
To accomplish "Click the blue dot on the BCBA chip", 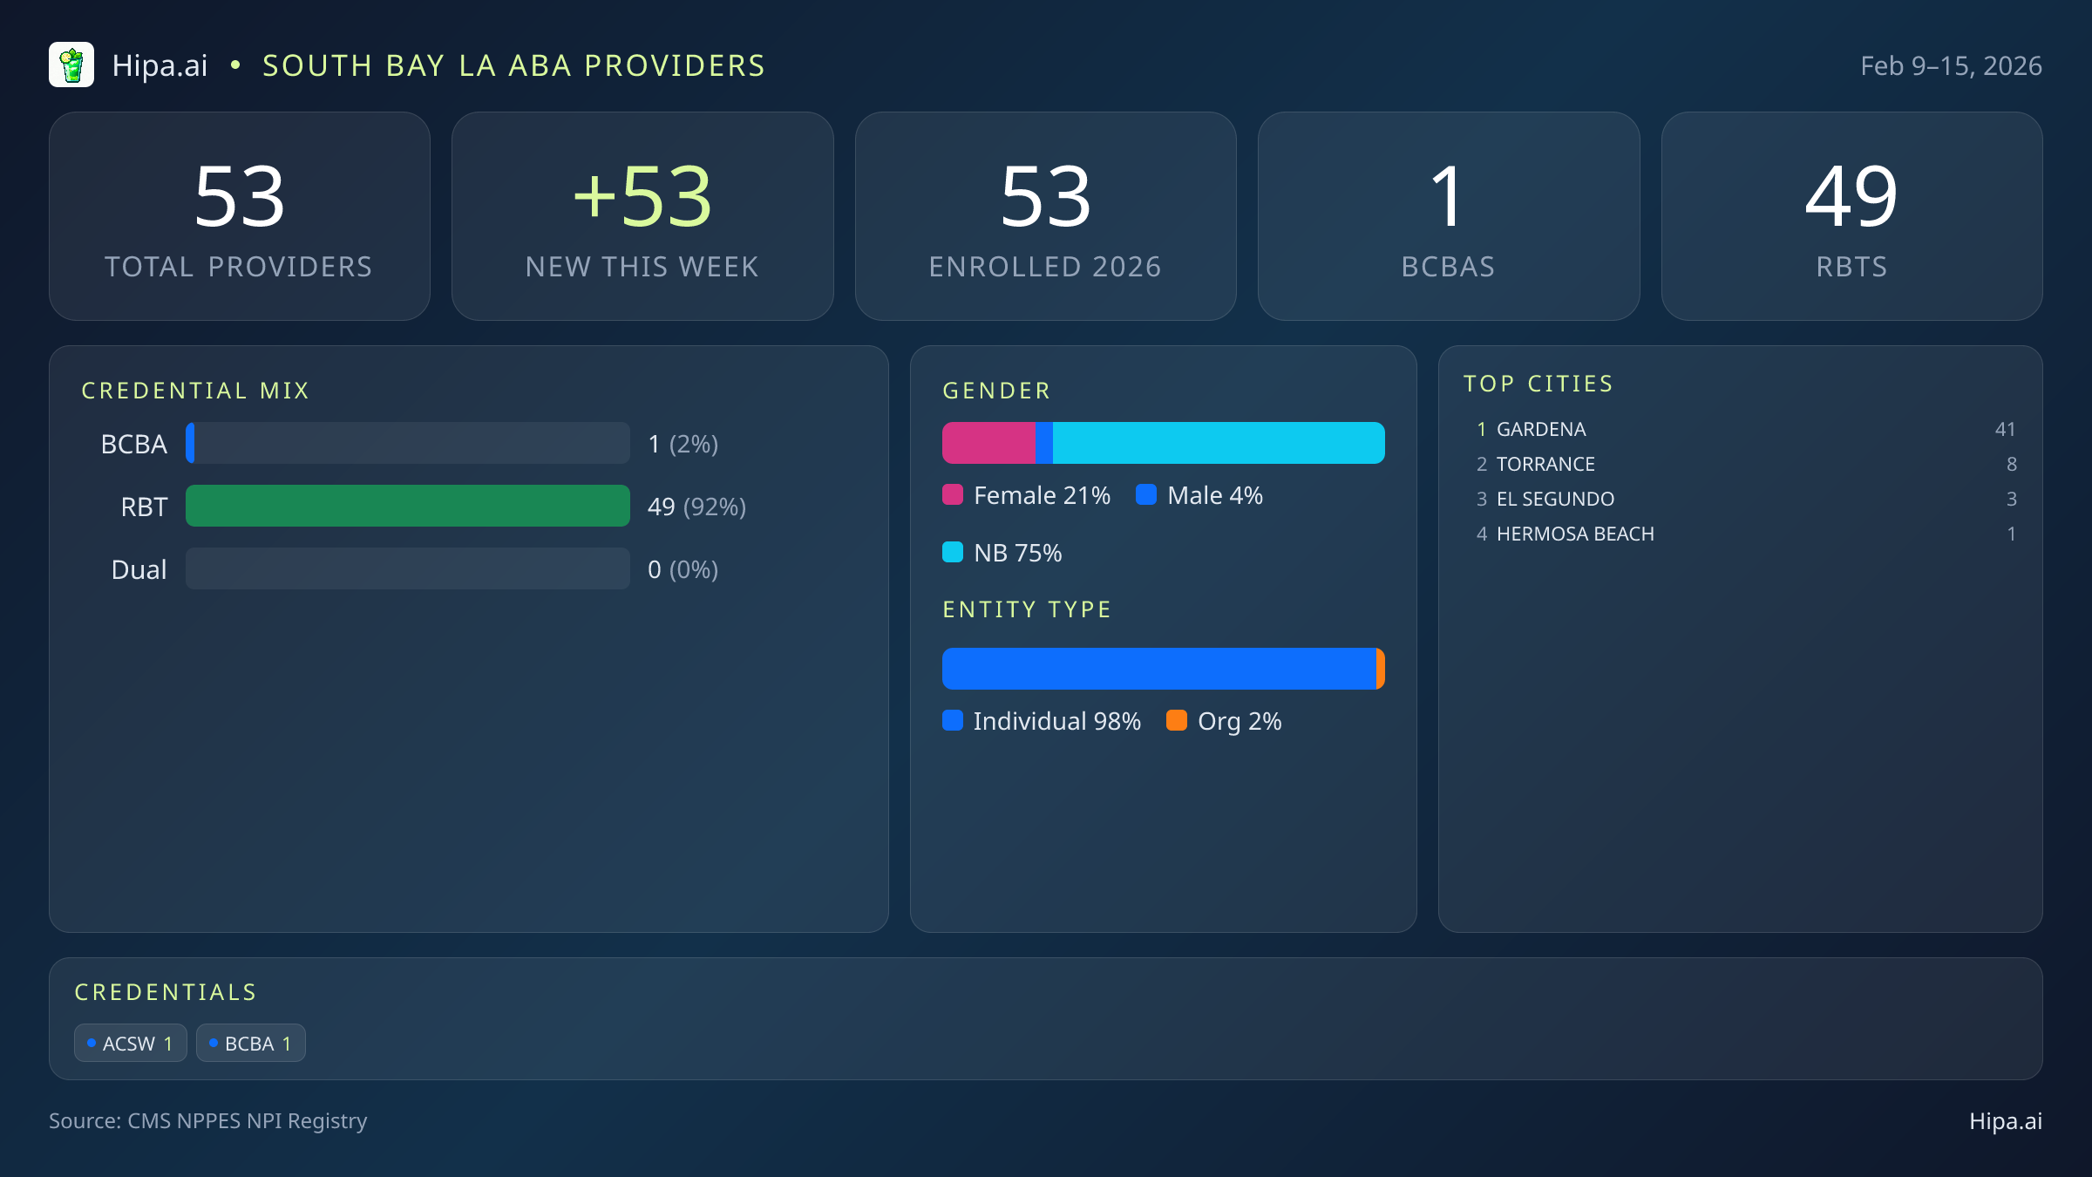I will click(x=212, y=1042).
